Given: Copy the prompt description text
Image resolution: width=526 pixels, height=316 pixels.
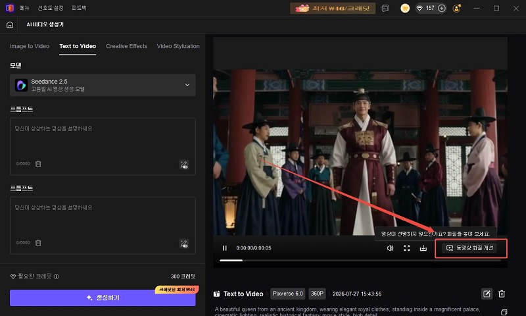Looking at the screenshot, I should coord(504,312).
